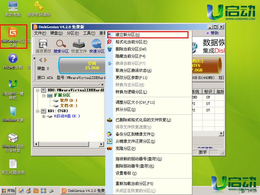Choose 备份分区到镜像文件(I) menu item
Screen dimensions: 260x195
click(149, 134)
